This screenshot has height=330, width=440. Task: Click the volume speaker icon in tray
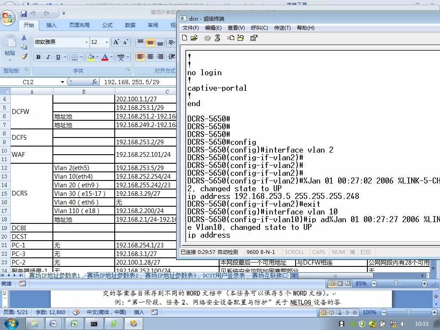tap(403, 324)
